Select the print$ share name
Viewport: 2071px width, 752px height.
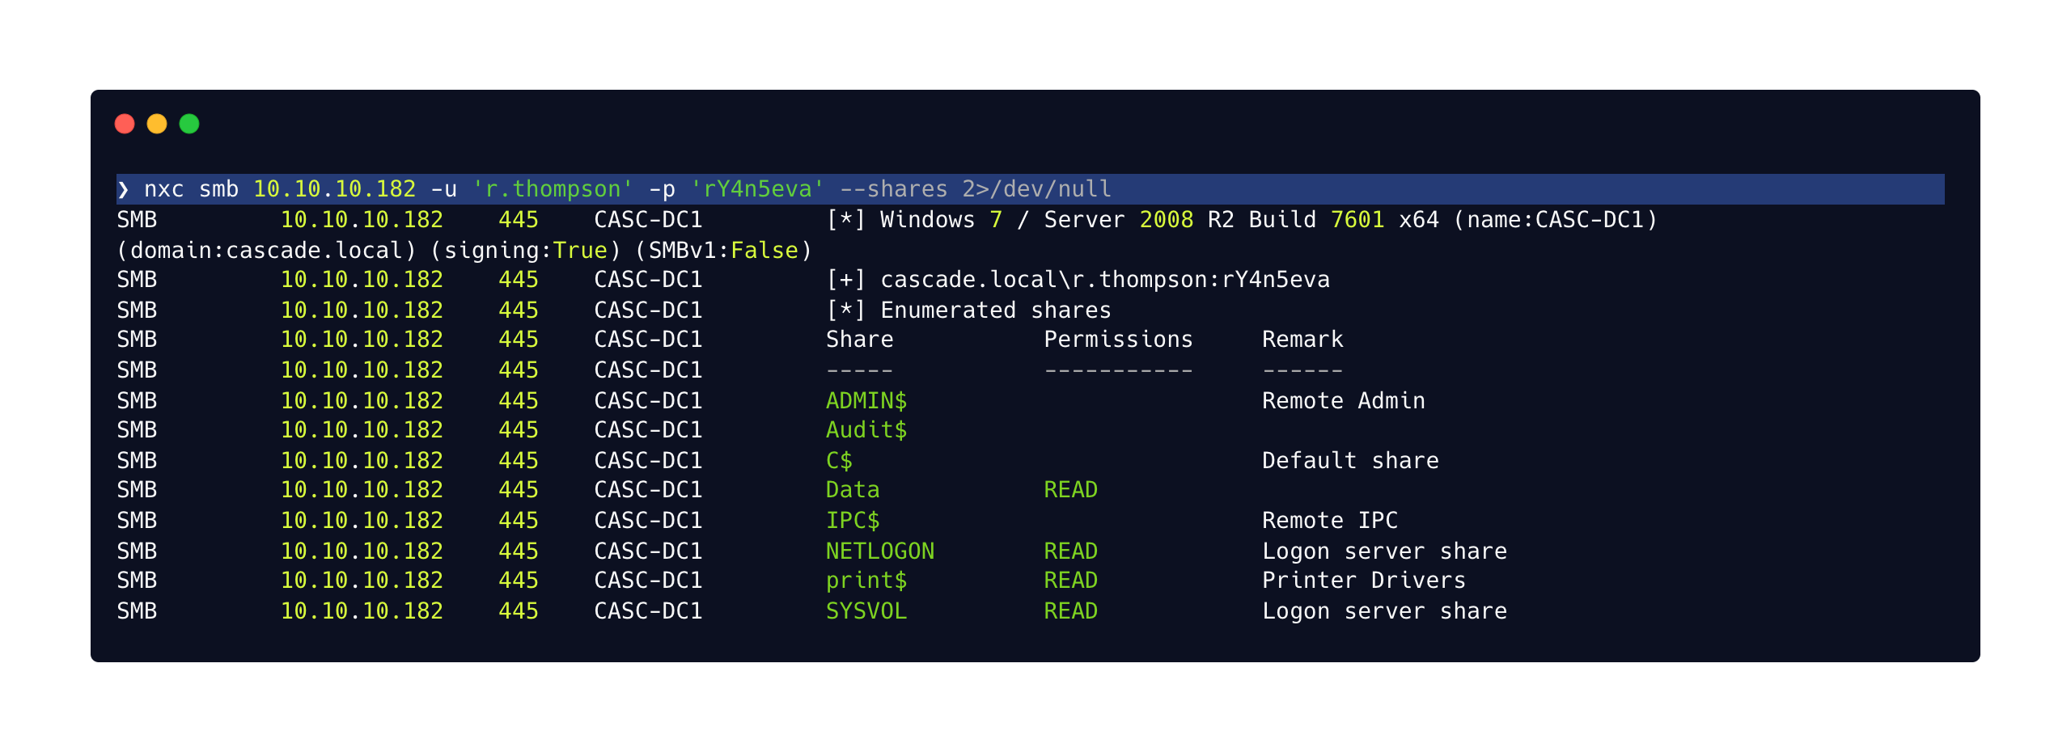[x=866, y=581]
